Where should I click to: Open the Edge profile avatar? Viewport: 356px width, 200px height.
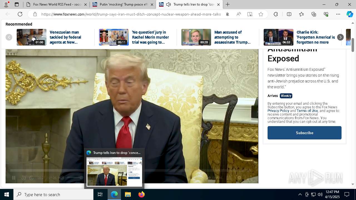(6, 4)
